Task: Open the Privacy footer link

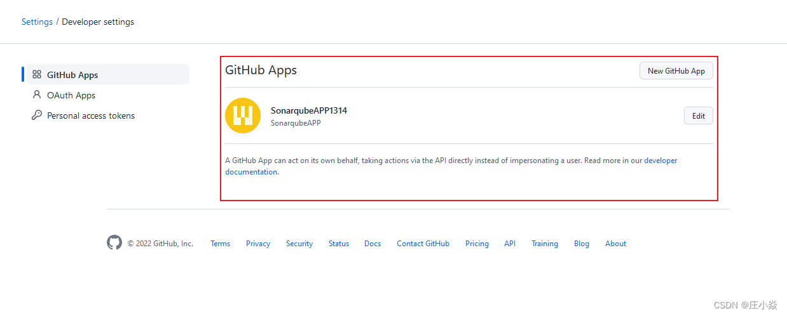Action: pos(258,244)
